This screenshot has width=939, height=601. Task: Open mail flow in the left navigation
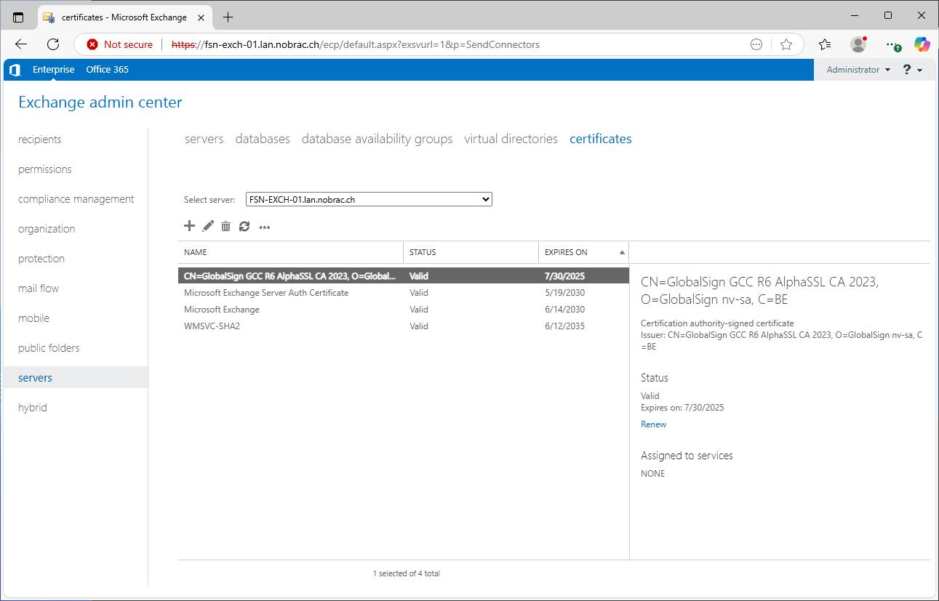(x=39, y=289)
